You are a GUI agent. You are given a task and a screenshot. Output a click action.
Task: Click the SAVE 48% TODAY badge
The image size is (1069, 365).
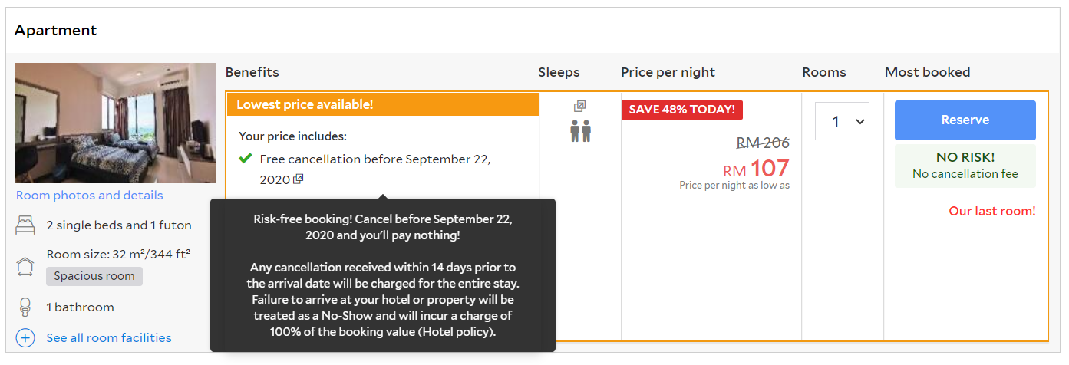click(682, 110)
